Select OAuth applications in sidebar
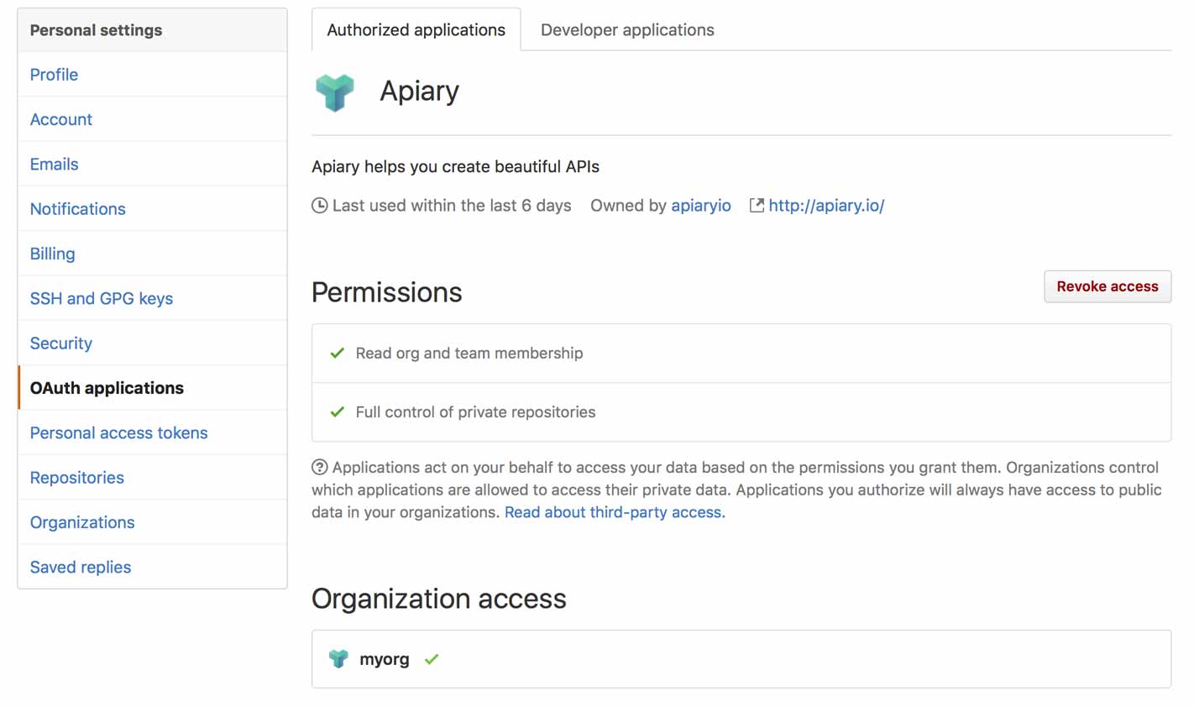Screen dimensions: 1194x707 152,388
